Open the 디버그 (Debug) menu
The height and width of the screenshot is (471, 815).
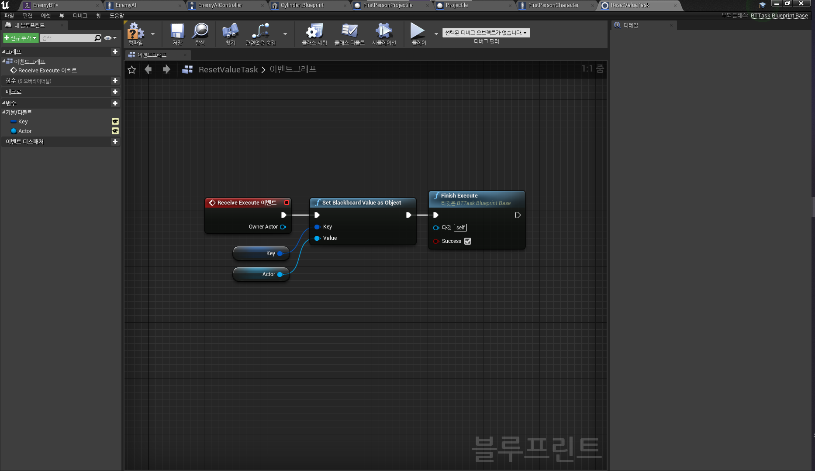point(80,16)
